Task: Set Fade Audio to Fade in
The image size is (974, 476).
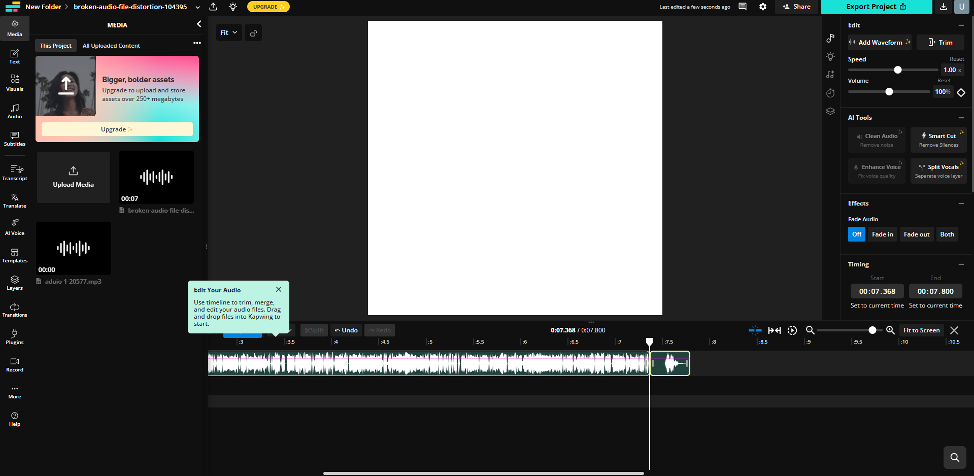Action: [x=883, y=234]
